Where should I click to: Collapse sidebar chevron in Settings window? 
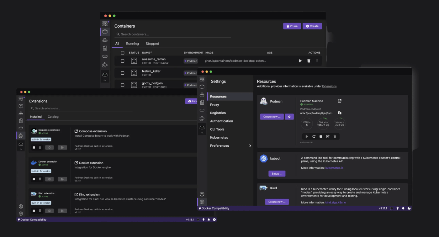pos(202,133)
